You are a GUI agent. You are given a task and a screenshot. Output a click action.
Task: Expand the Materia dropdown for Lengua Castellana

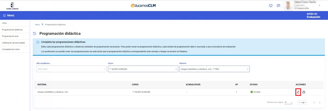(x=214, y=69)
